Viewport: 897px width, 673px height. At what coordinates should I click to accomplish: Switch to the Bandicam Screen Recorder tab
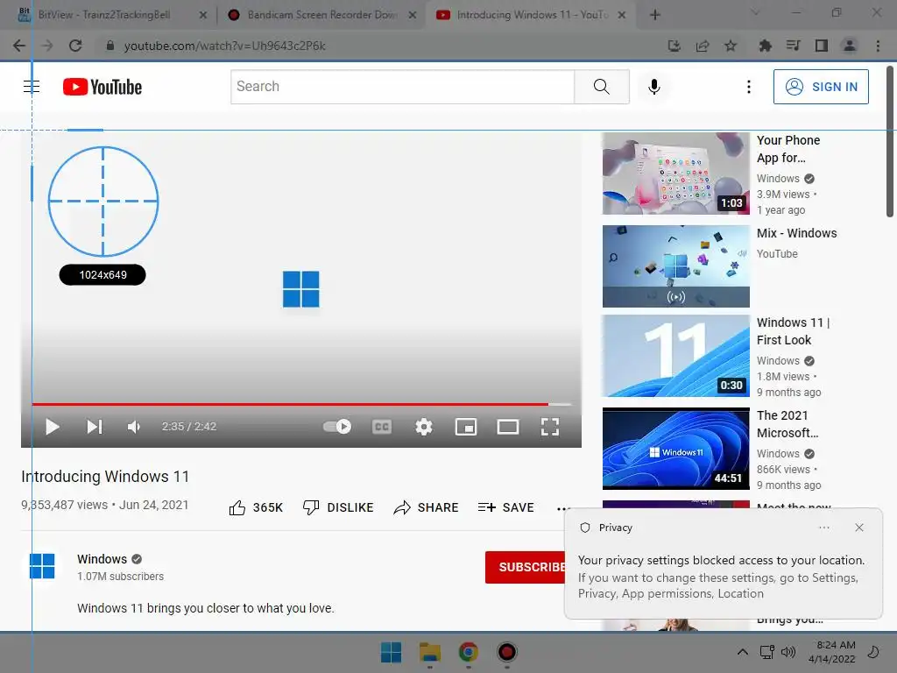coord(321,15)
